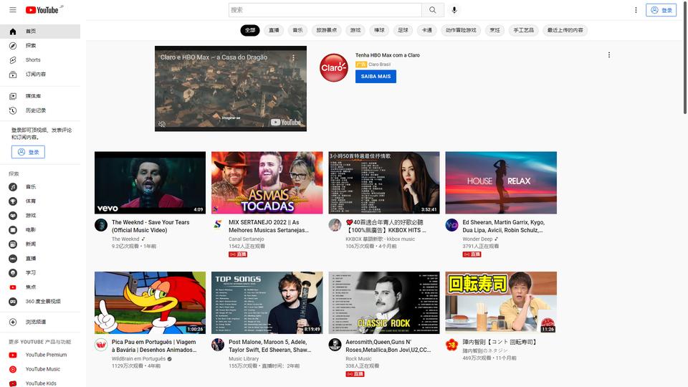Screen dimensions: 688x387
Task: Open YouTube Music in sidebar
Action: click(x=40, y=370)
